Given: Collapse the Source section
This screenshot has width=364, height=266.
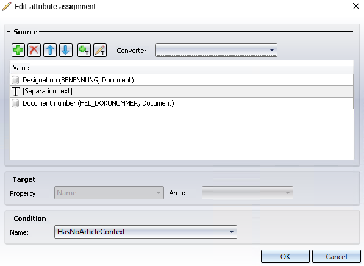Looking at the screenshot, I should coord(9,32).
